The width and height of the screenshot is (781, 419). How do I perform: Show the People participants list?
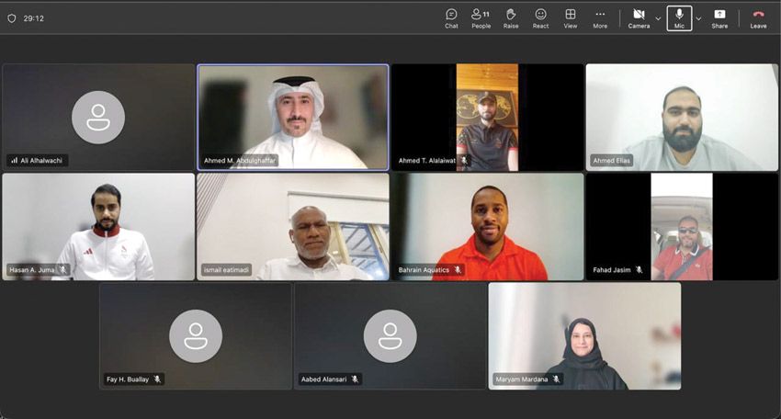coord(481,18)
